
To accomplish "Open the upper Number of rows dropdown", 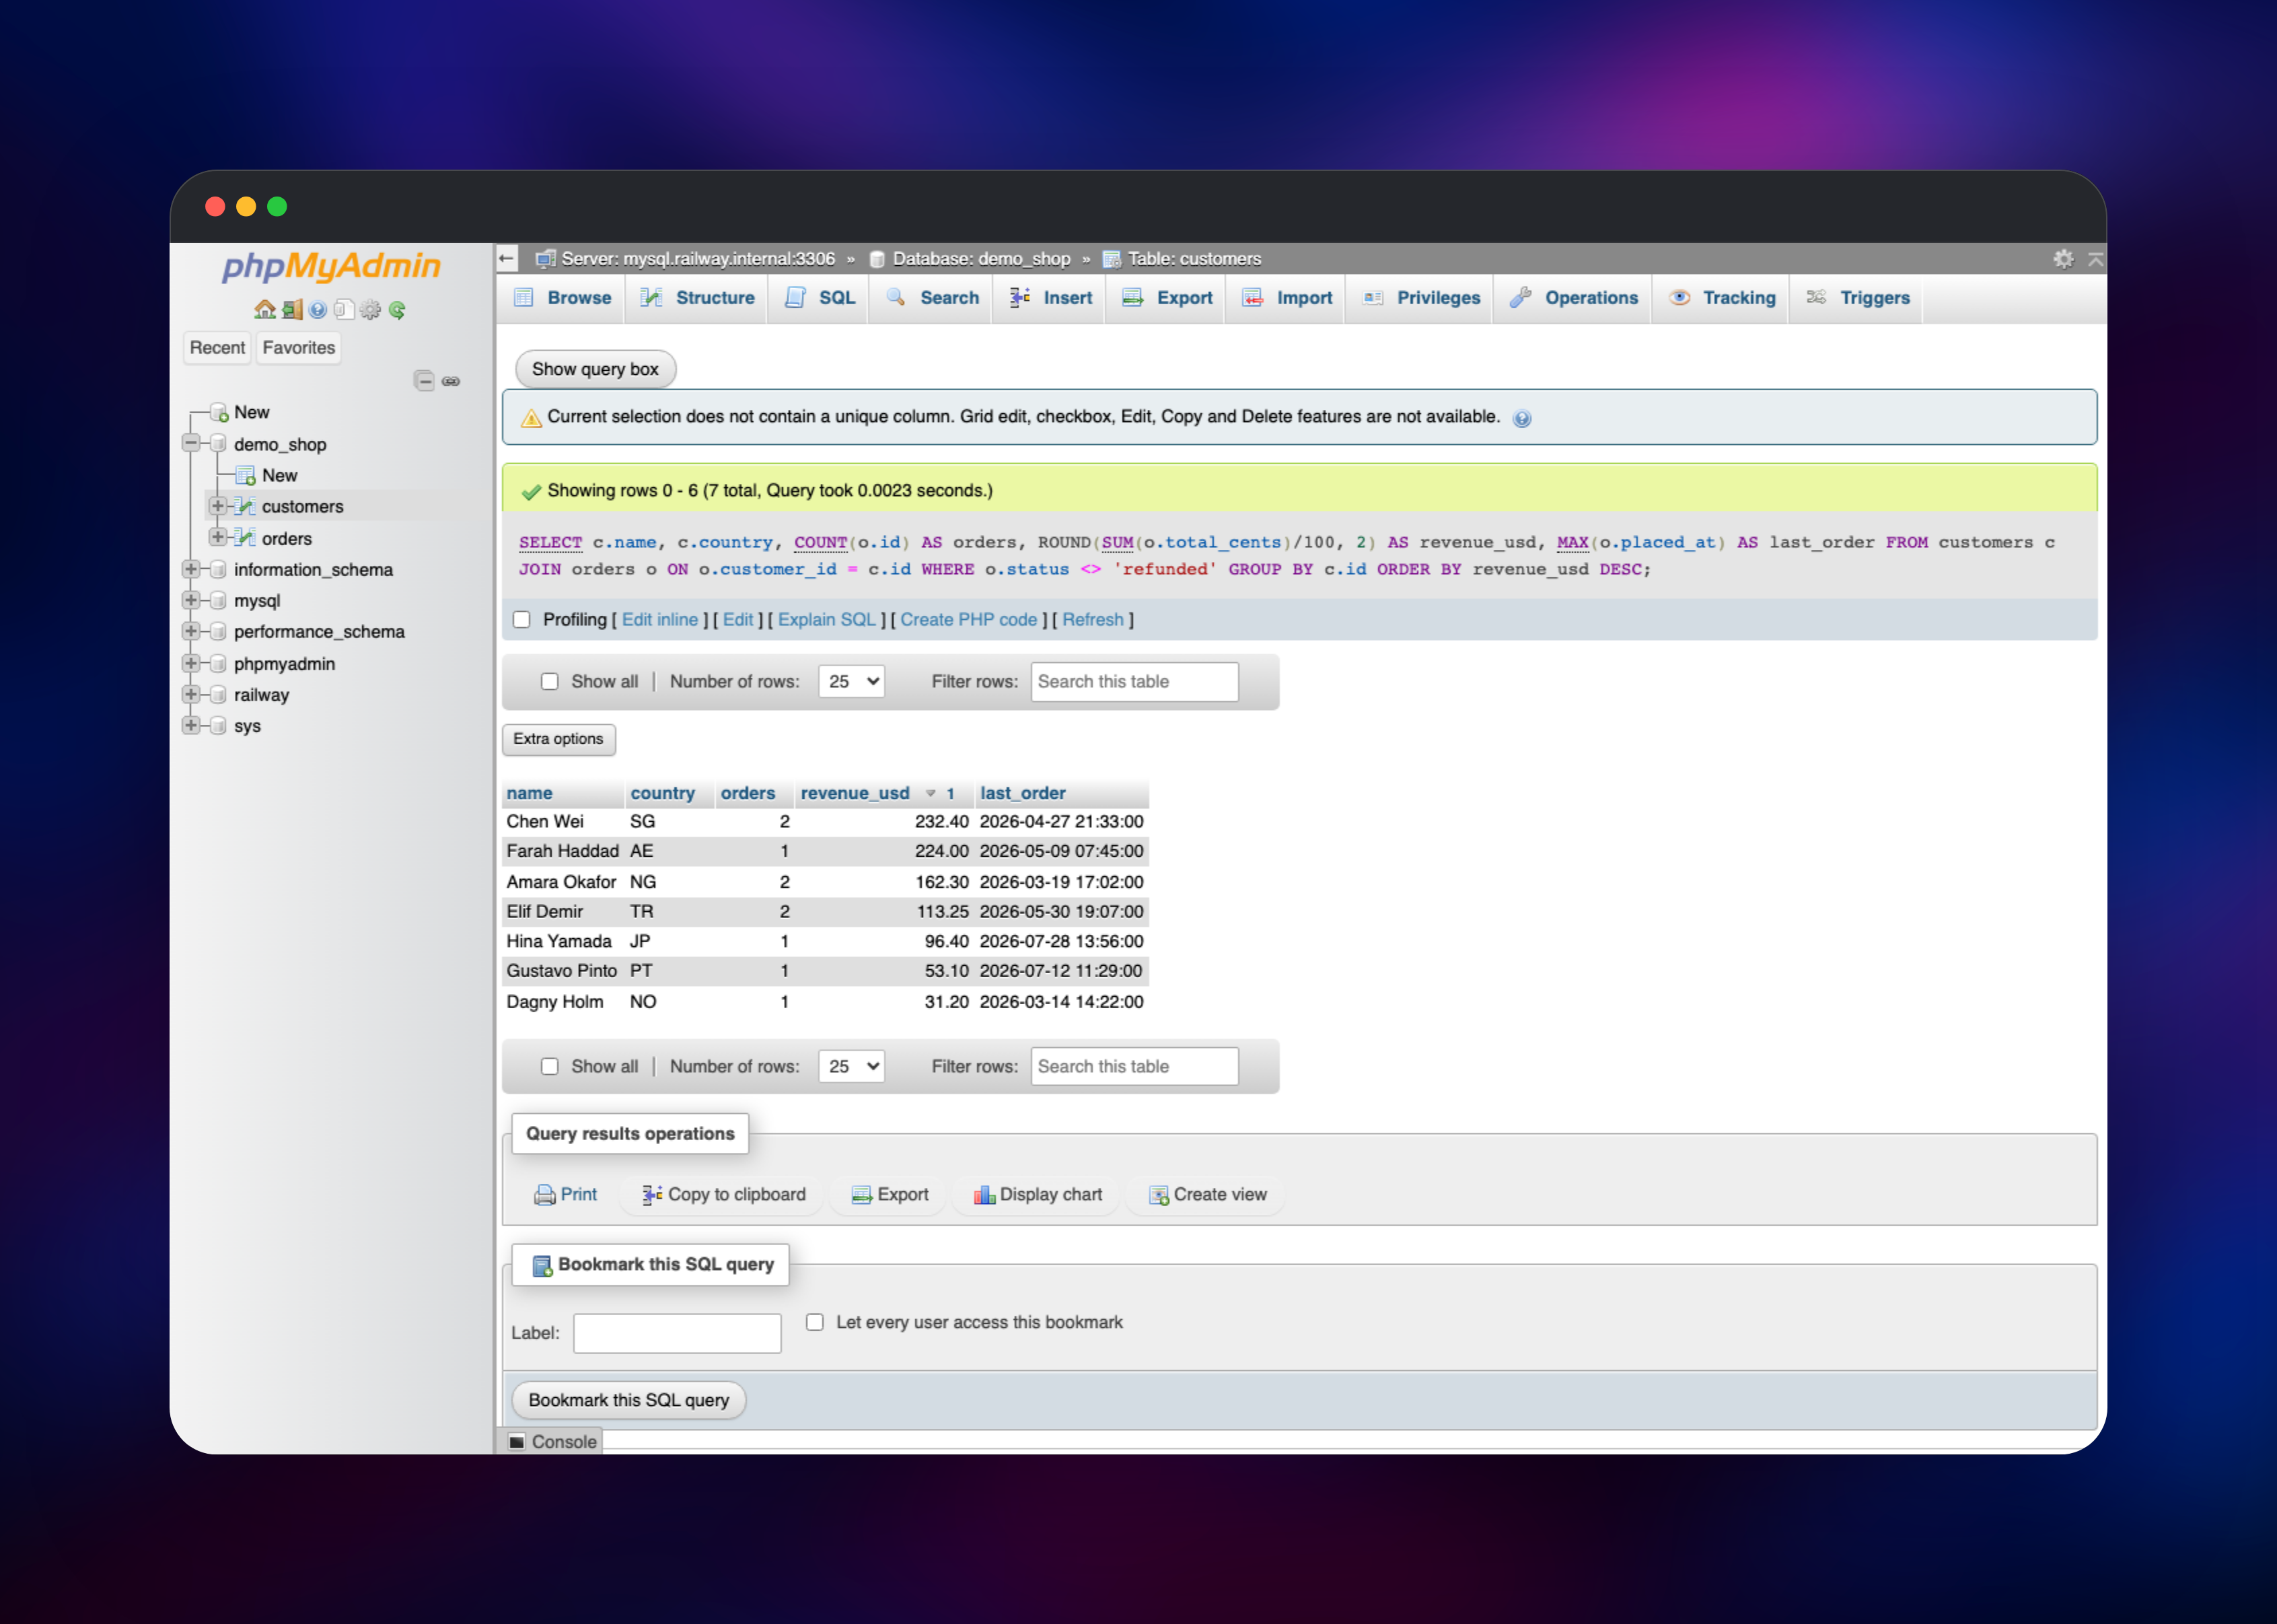I will [852, 681].
